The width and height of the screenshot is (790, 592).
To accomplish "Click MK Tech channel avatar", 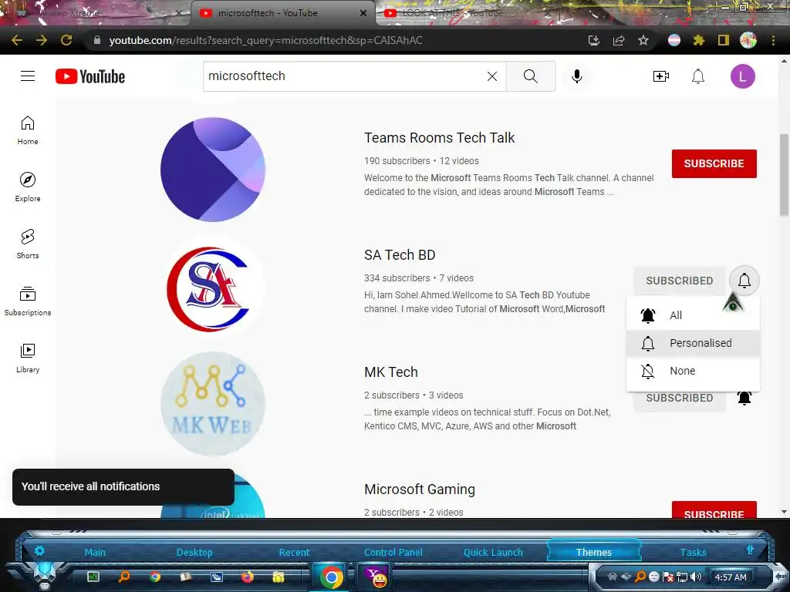I will click(213, 404).
